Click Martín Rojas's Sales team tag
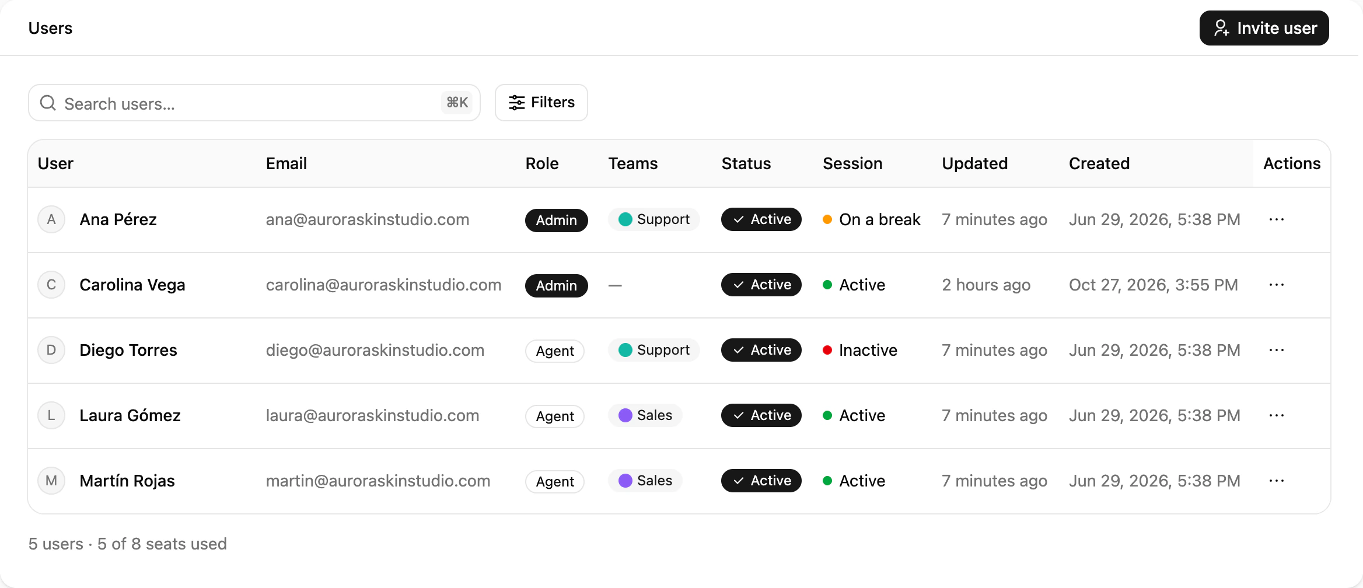The image size is (1363, 588). point(645,481)
